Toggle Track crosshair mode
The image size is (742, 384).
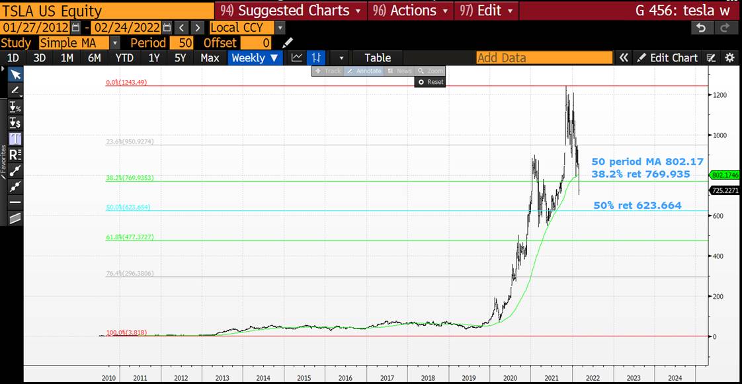pyautogui.click(x=327, y=71)
